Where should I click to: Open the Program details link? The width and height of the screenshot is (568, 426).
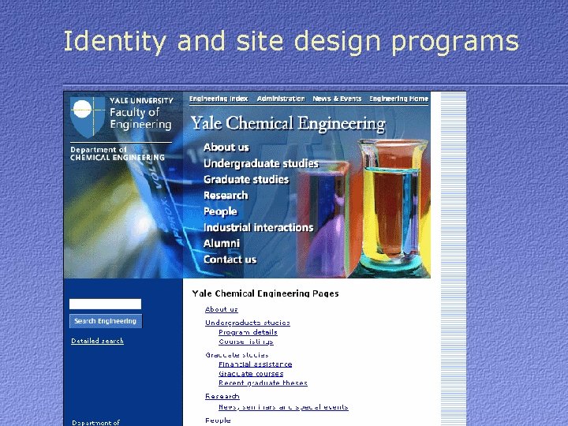(x=248, y=332)
